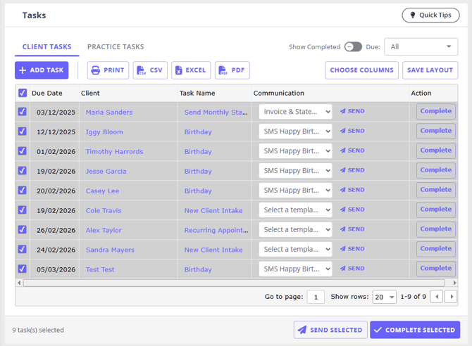The height and width of the screenshot is (346, 472).
Task: Open Quick Tips lightbulb button
Action: click(x=430, y=15)
